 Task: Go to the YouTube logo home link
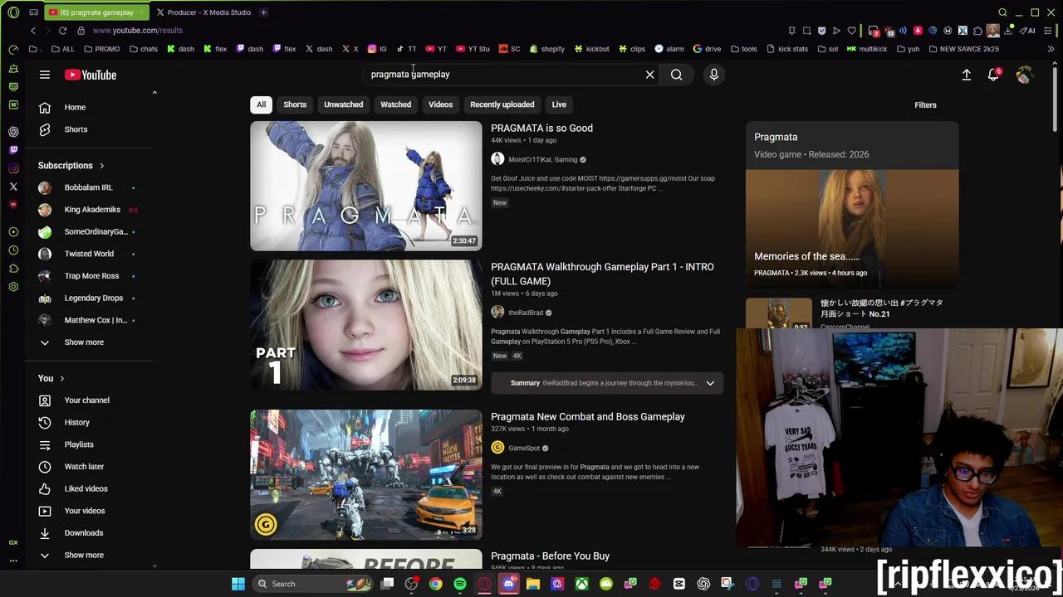click(91, 75)
